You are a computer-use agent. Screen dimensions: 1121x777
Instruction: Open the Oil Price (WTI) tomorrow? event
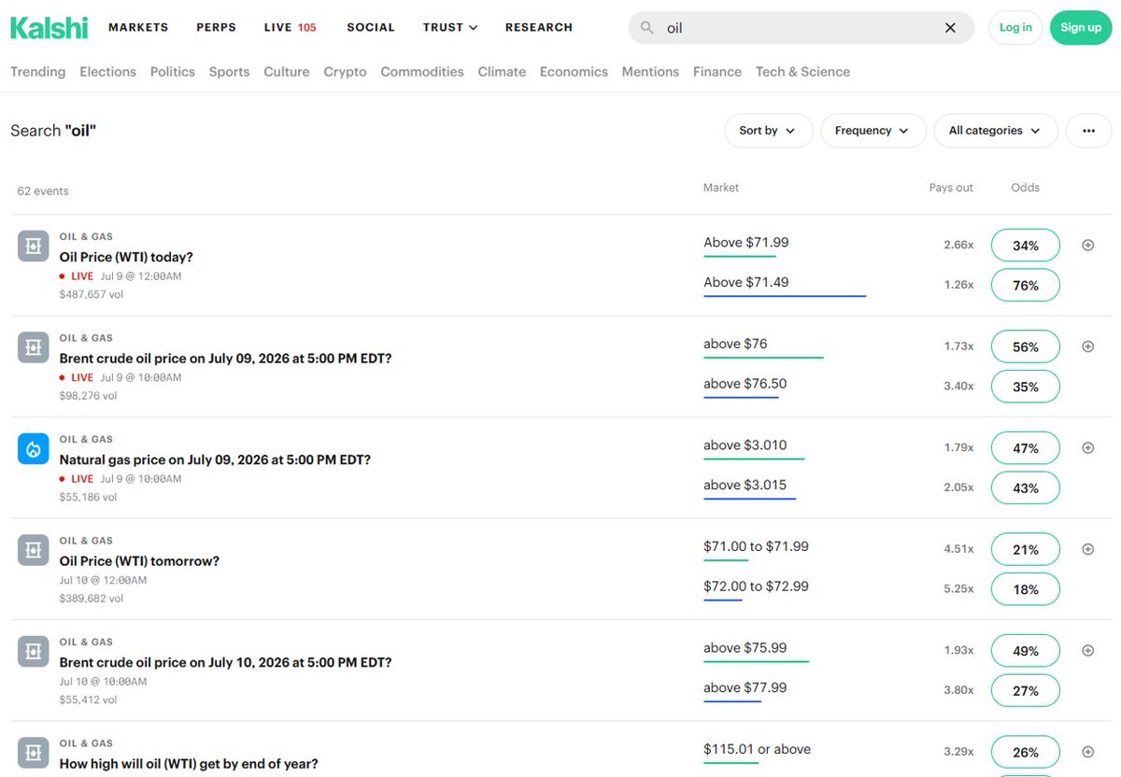pos(139,561)
